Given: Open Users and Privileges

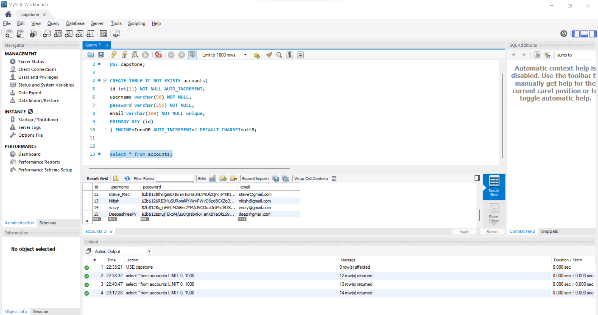Looking at the screenshot, I should pos(38,77).
